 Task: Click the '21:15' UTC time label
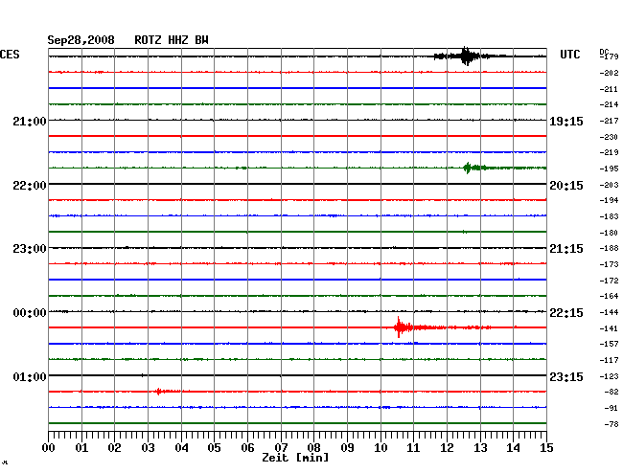[x=566, y=249]
